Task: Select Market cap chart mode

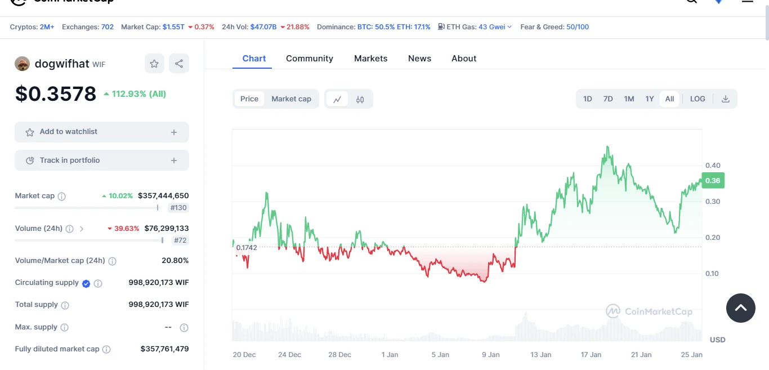Action: (x=292, y=99)
